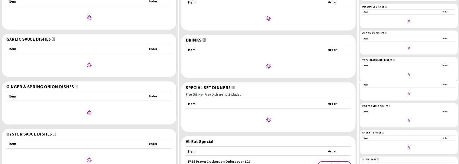Click the Side Dishes section heading

tap(370, 160)
